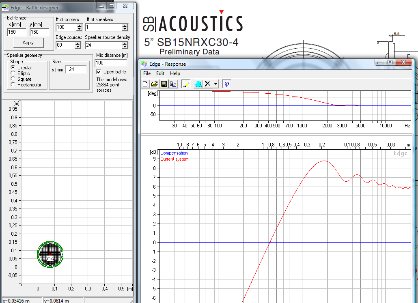This screenshot has width=418, height=303.
Task: Click the Baffle size y [mm] field
Action: [39, 32]
